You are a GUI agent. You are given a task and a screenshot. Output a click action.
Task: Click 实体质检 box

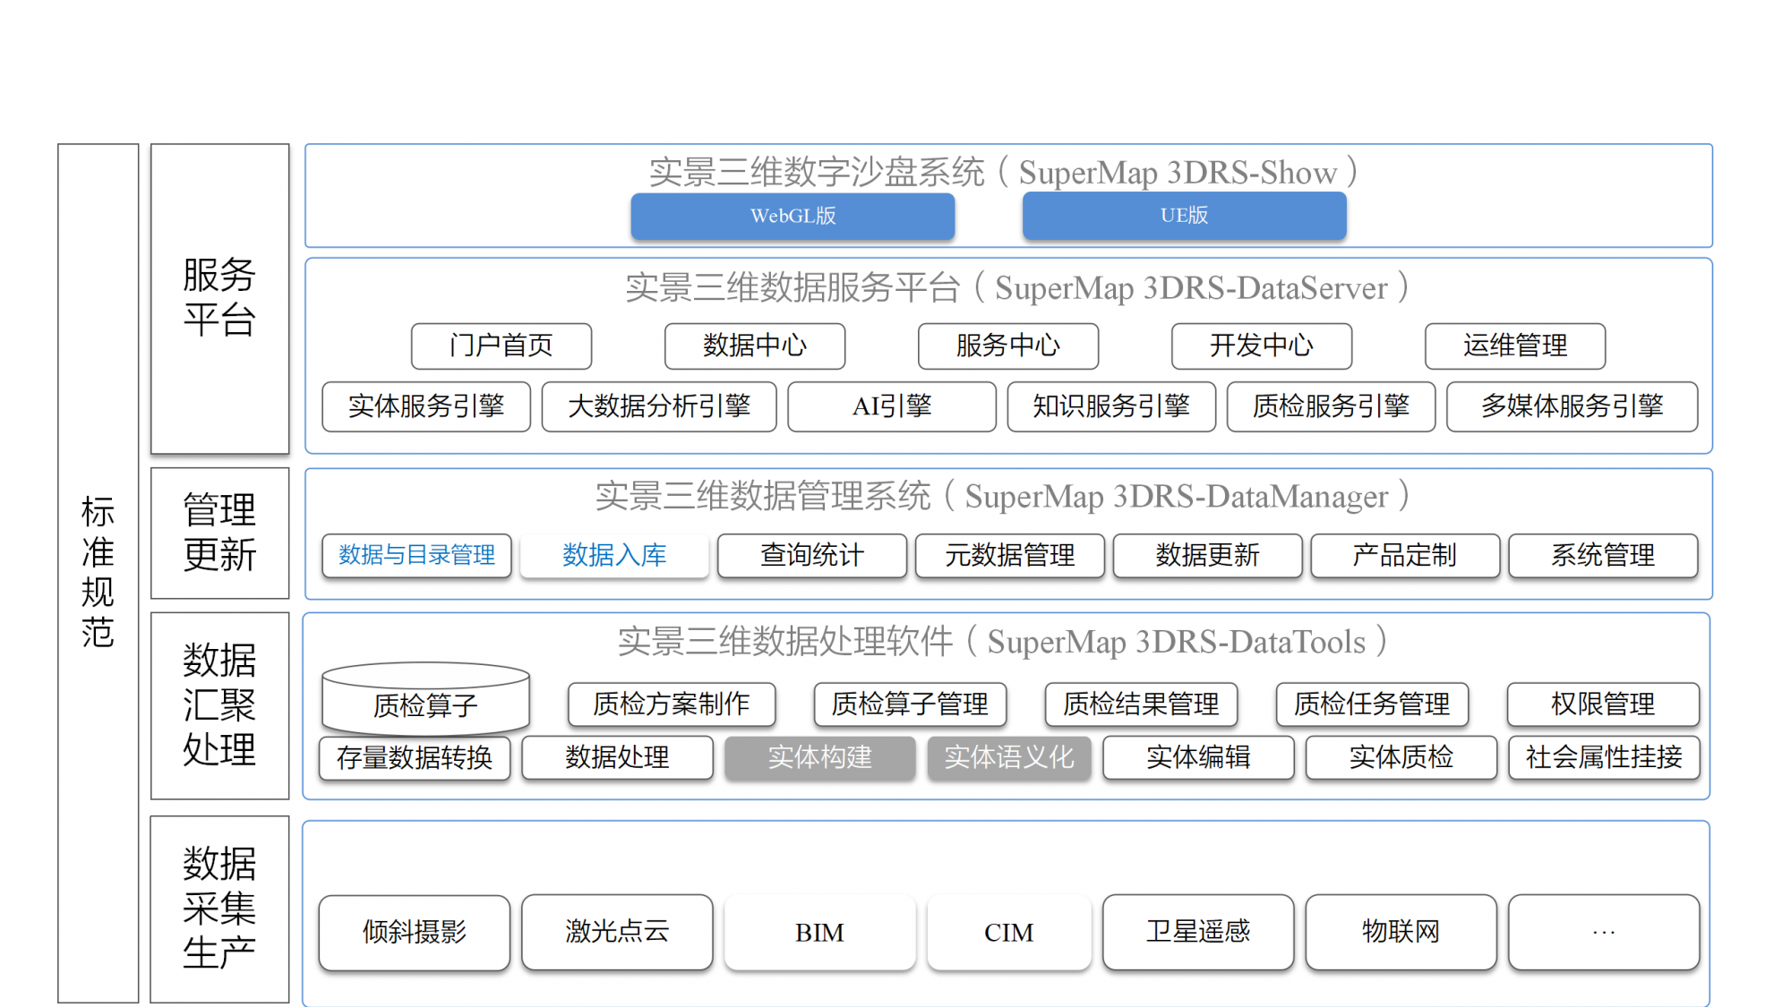(1401, 758)
